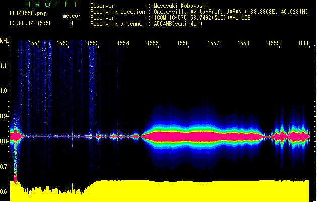
Task: Click the kHz axis unit label
Action: [5, 41]
